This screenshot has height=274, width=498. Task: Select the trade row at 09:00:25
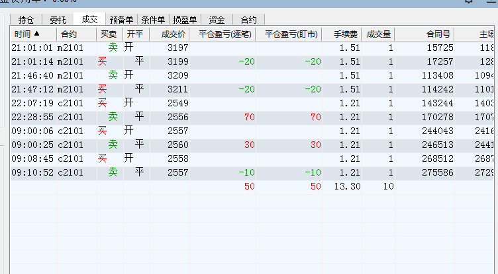[252, 145]
